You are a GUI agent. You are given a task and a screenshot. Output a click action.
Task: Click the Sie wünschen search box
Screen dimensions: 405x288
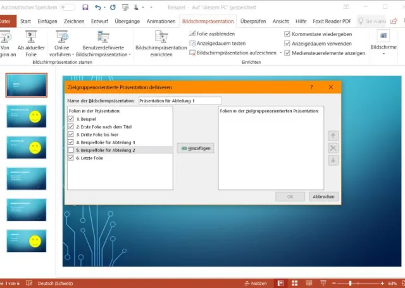point(372,21)
